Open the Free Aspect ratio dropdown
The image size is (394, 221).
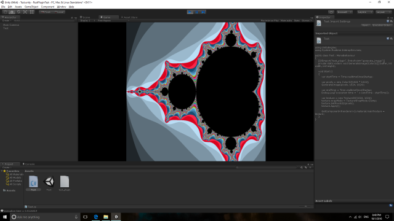pyautogui.click(x=113, y=20)
